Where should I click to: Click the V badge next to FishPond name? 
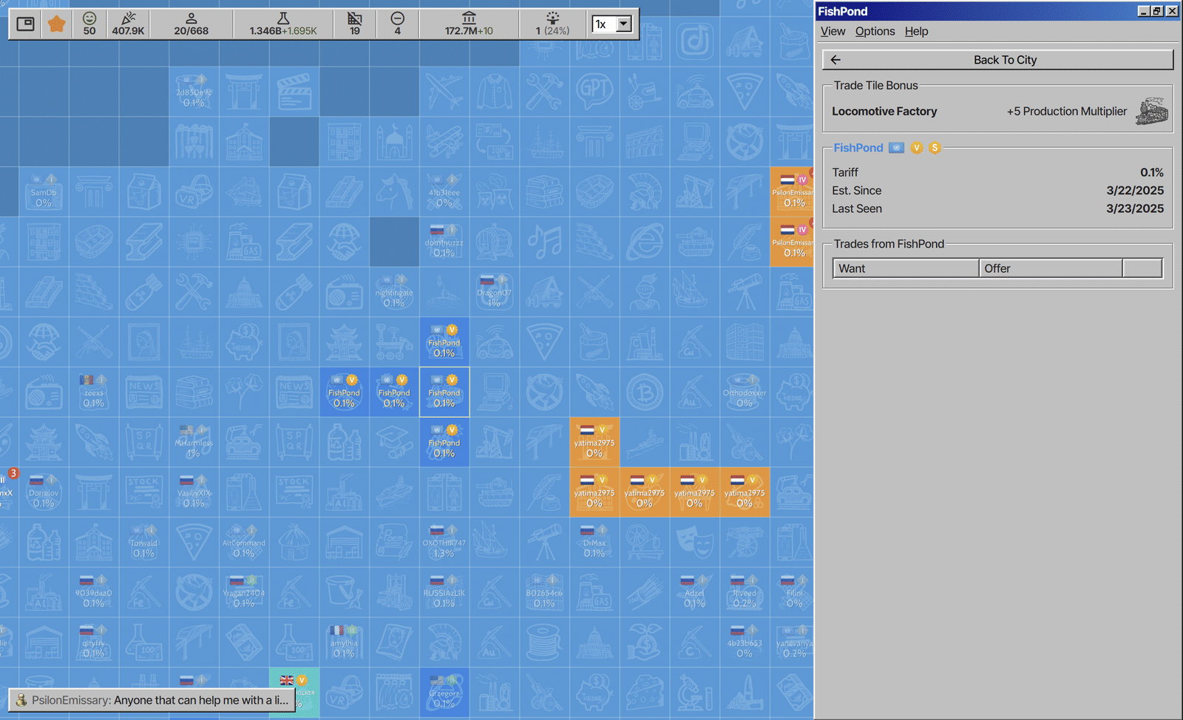[917, 148]
